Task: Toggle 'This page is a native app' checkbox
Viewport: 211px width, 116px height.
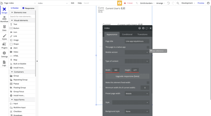Action: pos(148,47)
